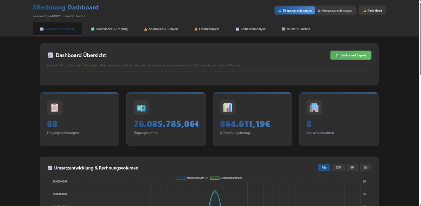This screenshot has height=206, width=421.
Task: Click the chart icon beside Umsatzentwicklung heading
Action: point(50,168)
